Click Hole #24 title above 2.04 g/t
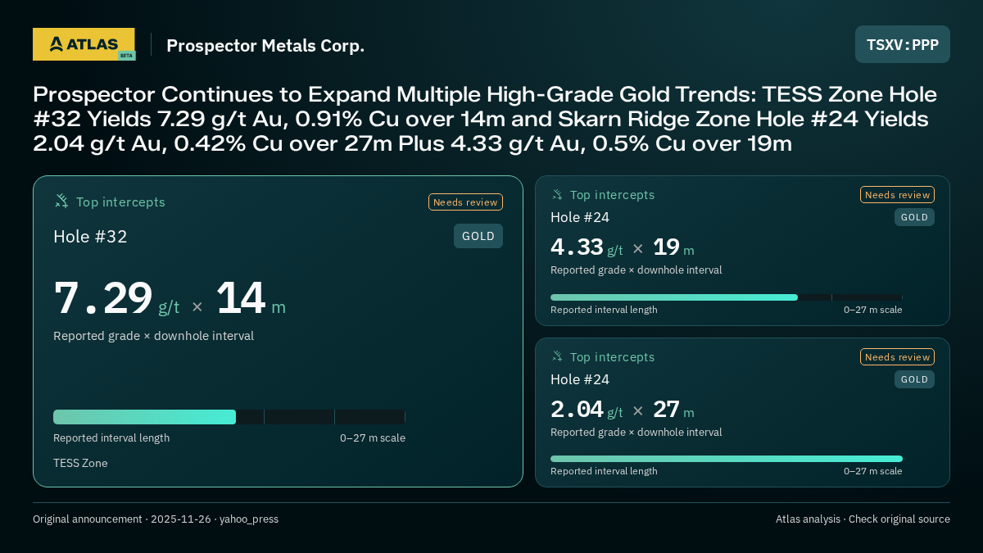The image size is (983, 553). pyautogui.click(x=580, y=379)
